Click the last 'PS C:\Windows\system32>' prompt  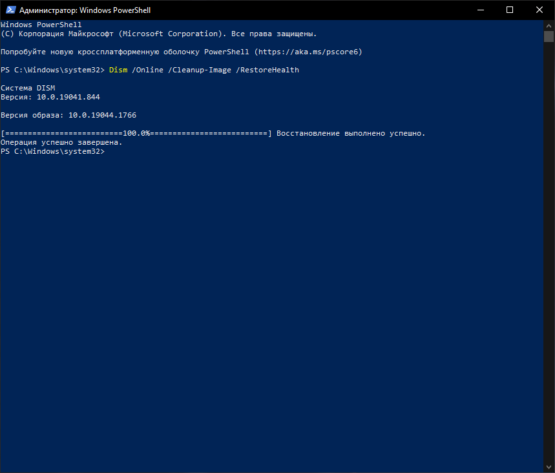(53, 152)
